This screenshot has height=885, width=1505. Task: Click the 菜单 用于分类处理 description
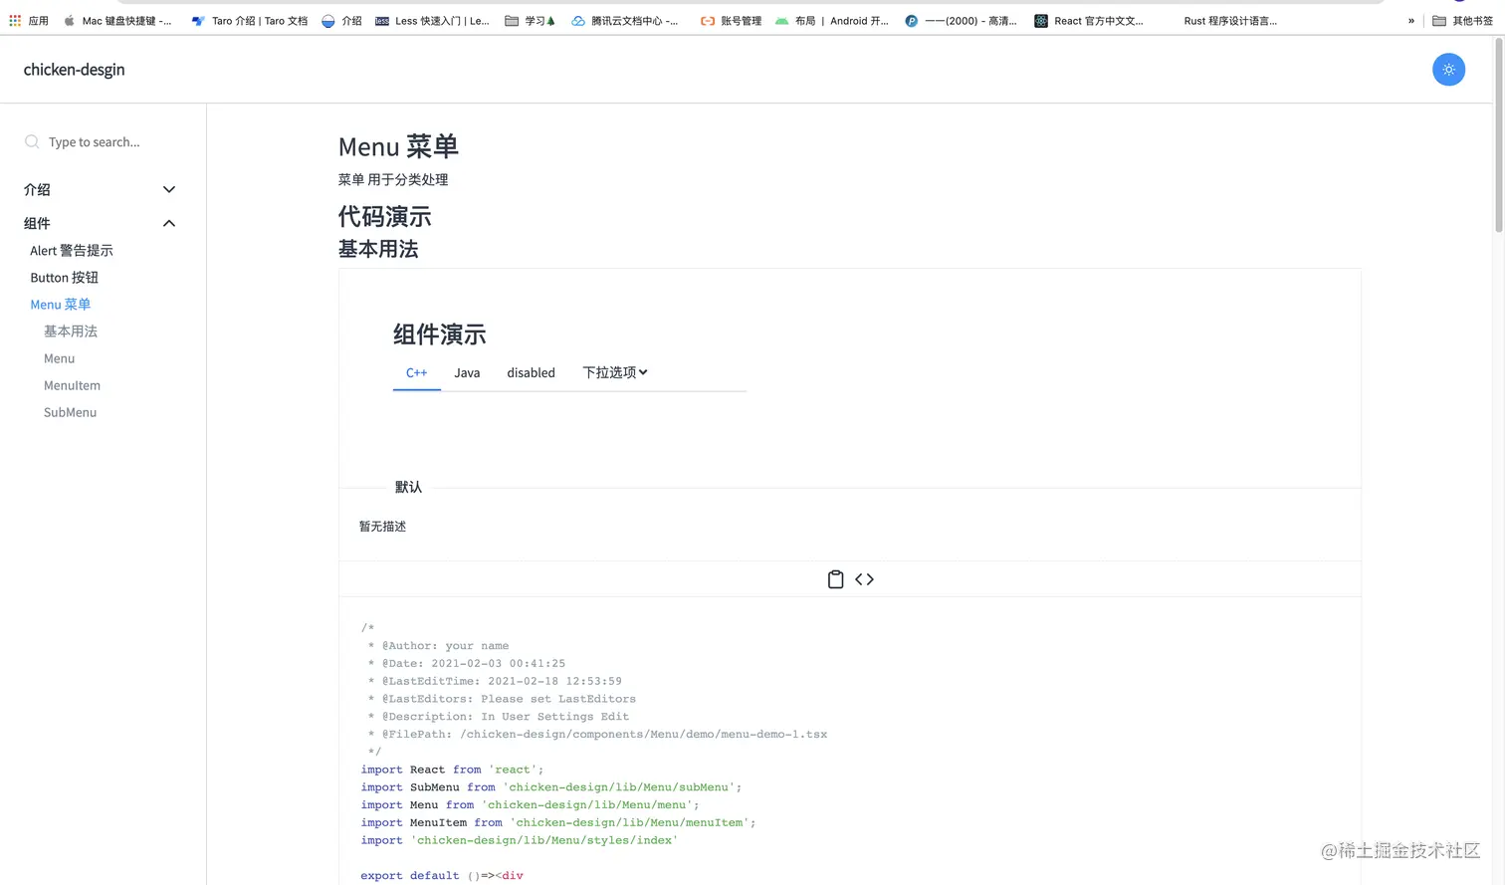[x=393, y=180]
